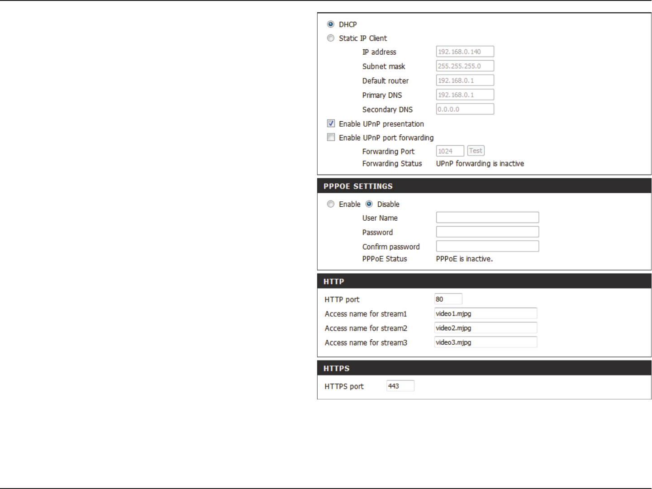The width and height of the screenshot is (652, 489).
Task: Click the IP address field
Action: click(x=465, y=52)
